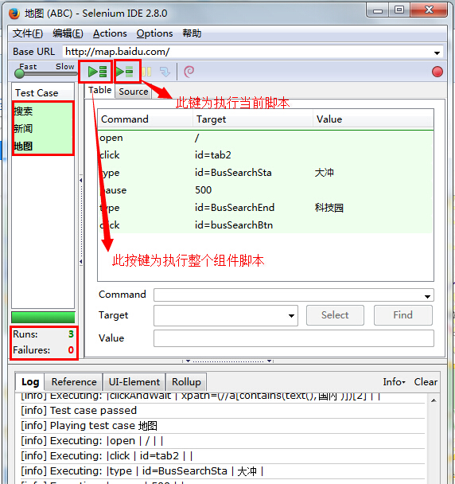This screenshot has height=484, width=455.
Task: Expand the Target dropdown arrow
Action: pyautogui.click(x=291, y=315)
